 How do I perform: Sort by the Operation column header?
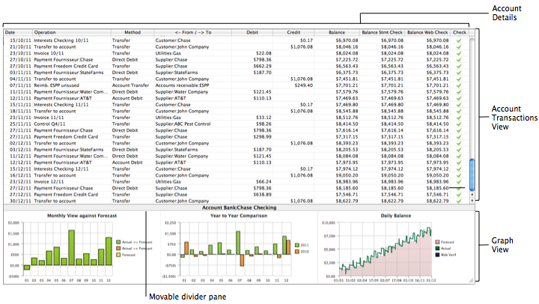click(72, 32)
